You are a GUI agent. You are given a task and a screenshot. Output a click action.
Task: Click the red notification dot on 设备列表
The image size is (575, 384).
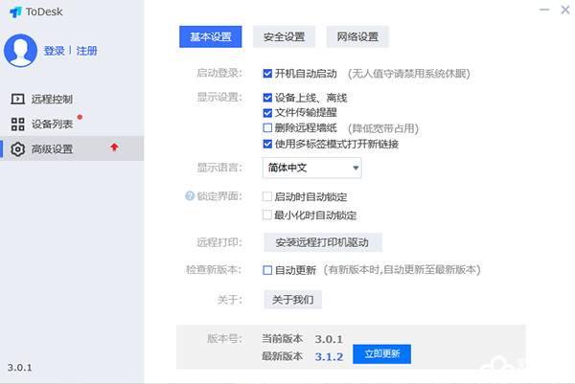point(80,117)
